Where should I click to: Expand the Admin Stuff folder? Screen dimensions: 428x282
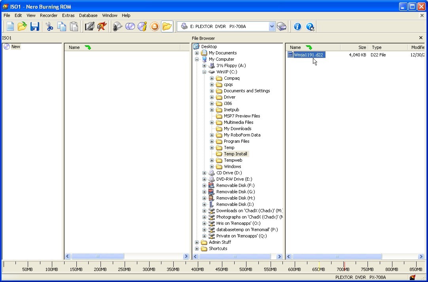pos(197,242)
